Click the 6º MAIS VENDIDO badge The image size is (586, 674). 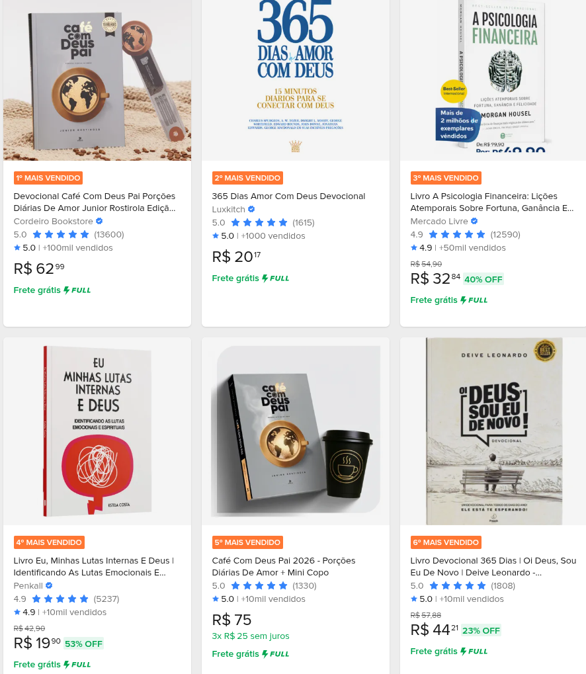click(446, 542)
